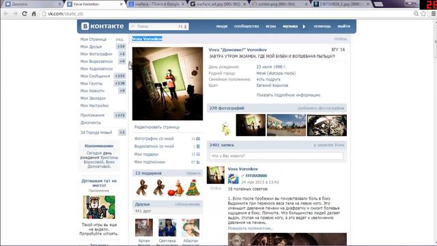Screen dimensions: 437x246
Task: Open the outdoor crowd photo thumbnail
Action: pyautogui.click(x=286, y=125)
